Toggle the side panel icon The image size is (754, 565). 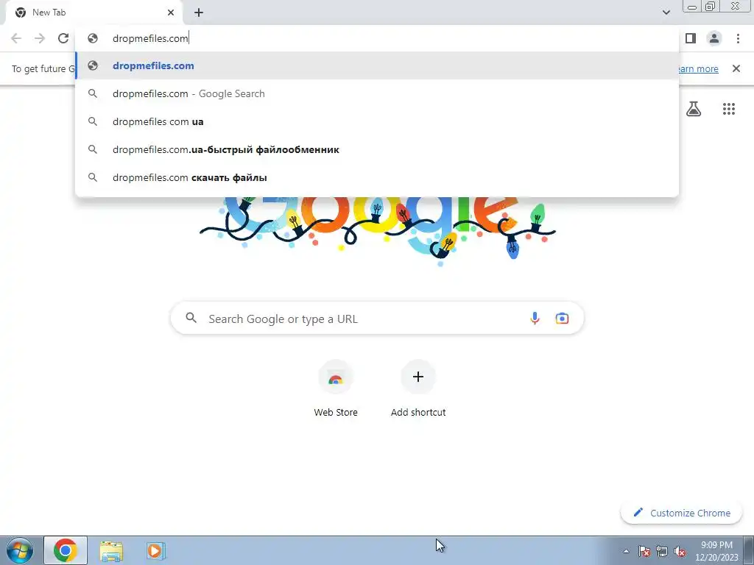click(x=691, y=38)
